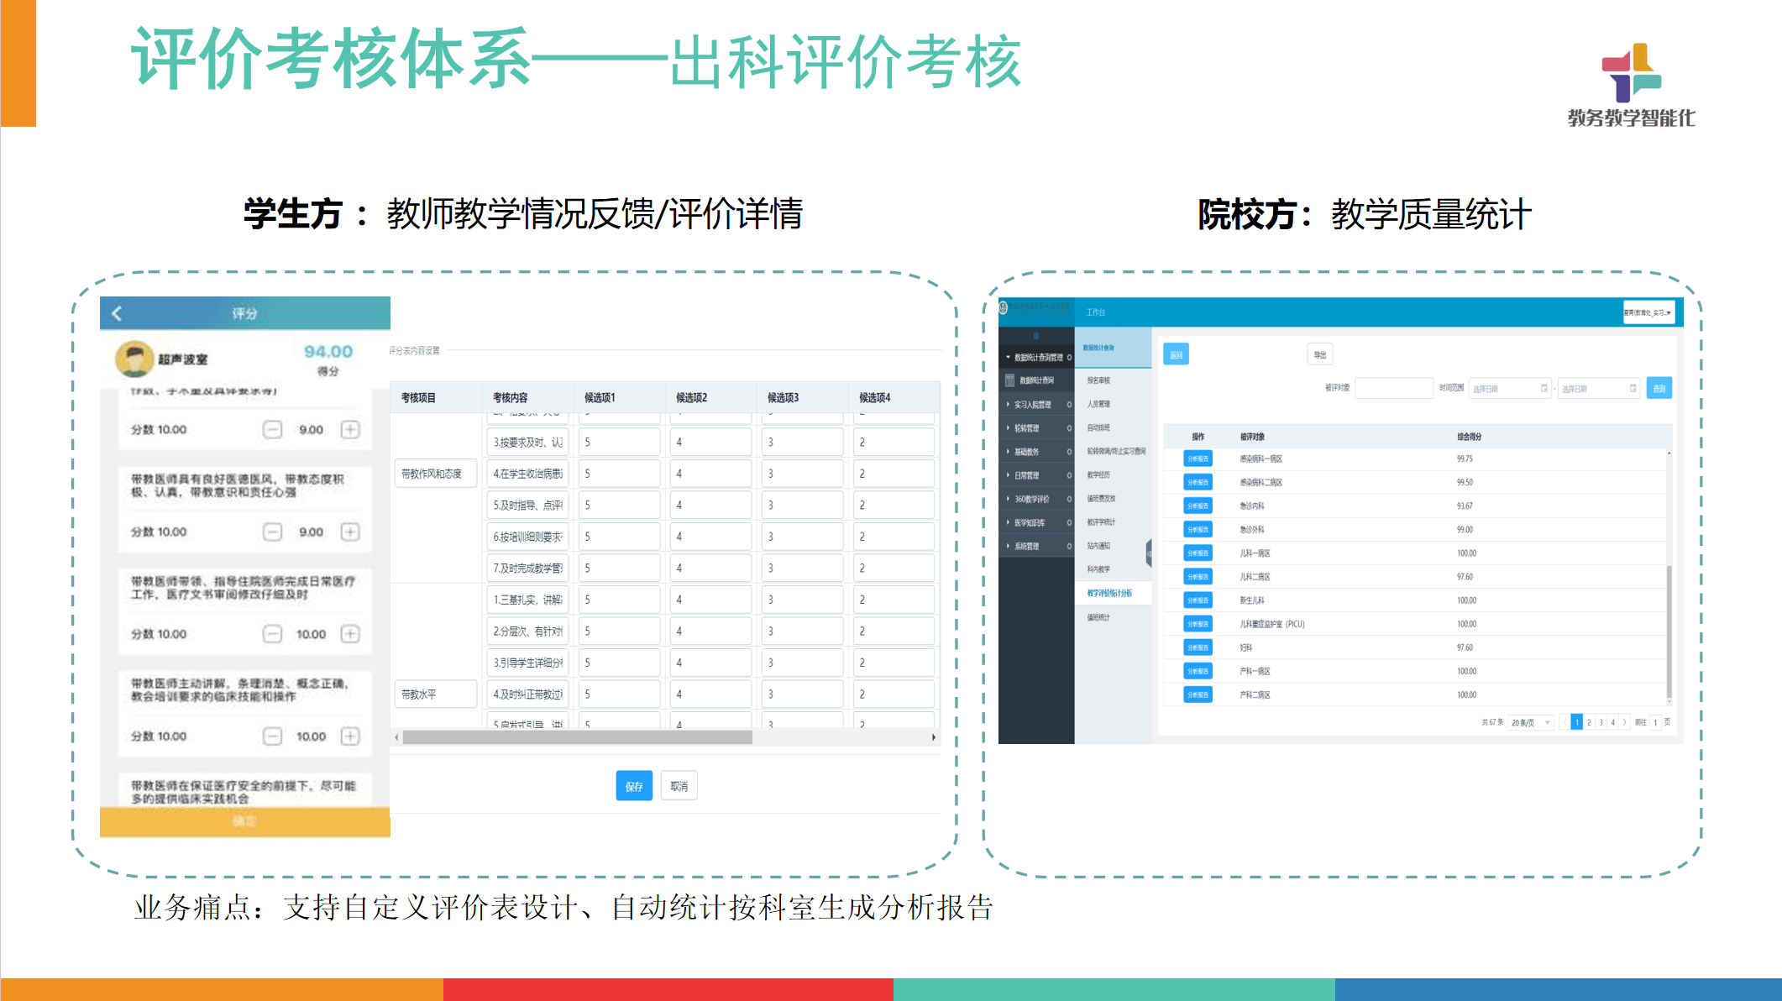The width and height of the screenshot is (1782, 1001).
Task: Click the sidebar collapse handle arrow
Action: pos(1148,553)
